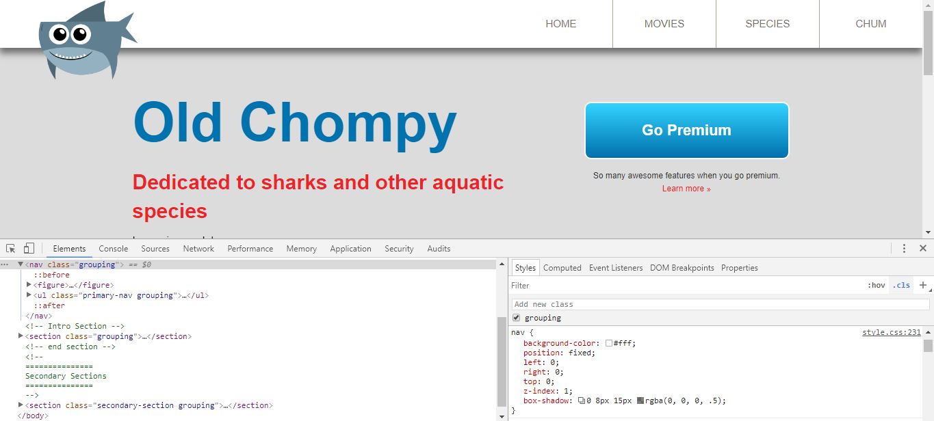Switch to the Console tab
This screenshot has height=421, width=934.
coord(113,249)
